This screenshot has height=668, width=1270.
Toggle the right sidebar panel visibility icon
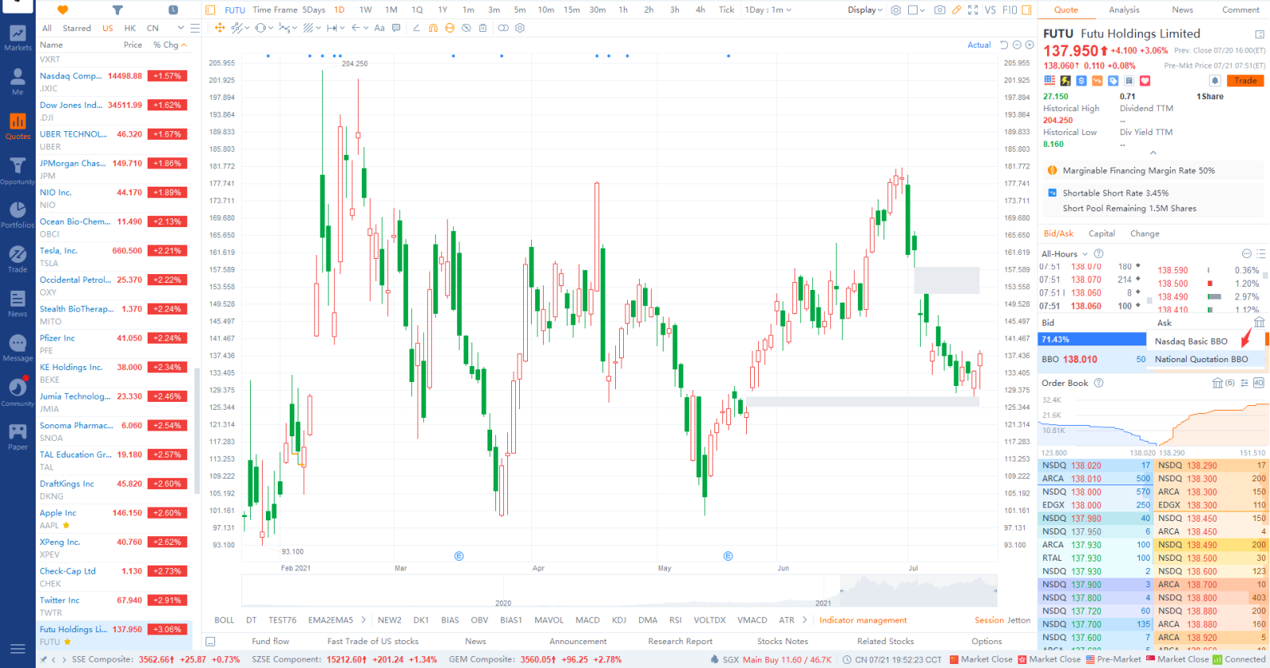(1026, 10)
